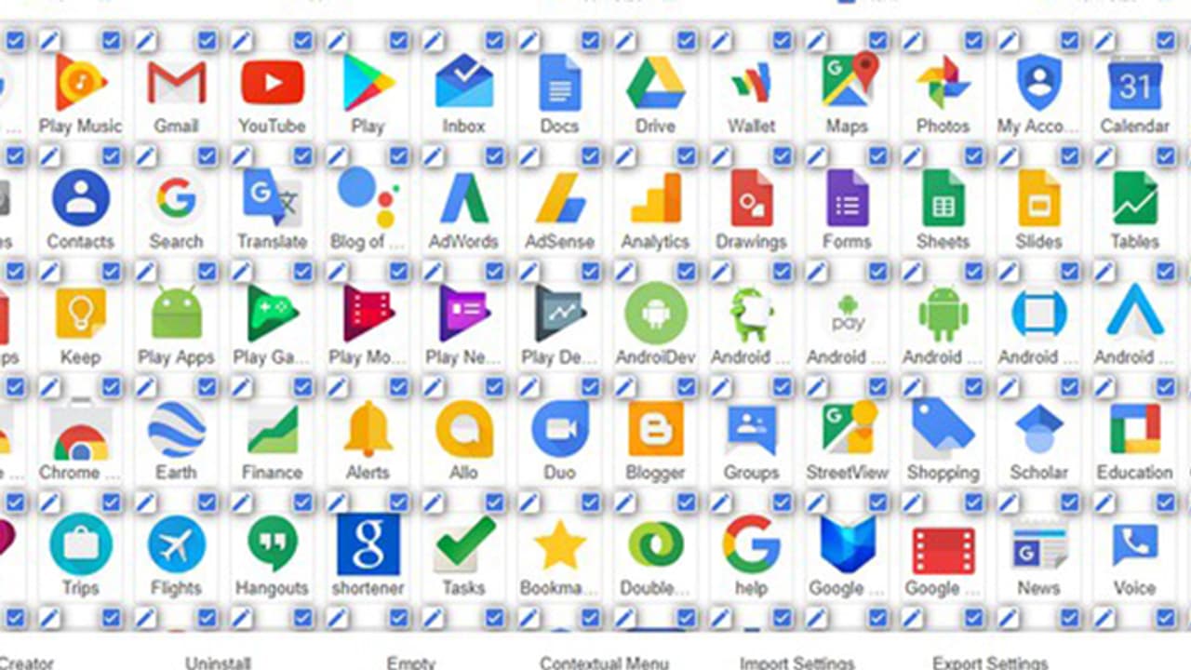Open the Contextual Menu option

[x=604, y=663]
